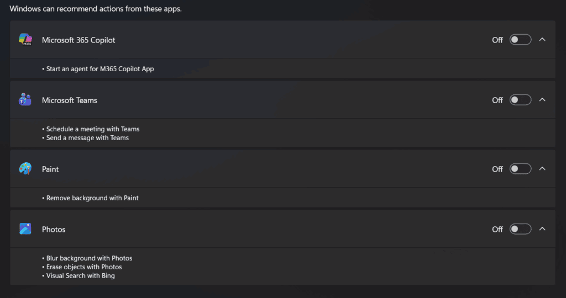The width and height of the screenshot is (566, 298).
Task: Select "Visual Search with Bing" action
Action: click(x=81, y=276)
